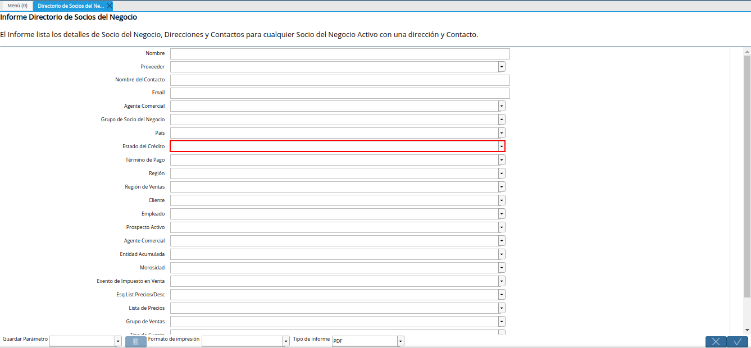Viewport: 751px width, 348px height.
Task: Open the Estado del Crédito dropdown
Action: [502, 146]
